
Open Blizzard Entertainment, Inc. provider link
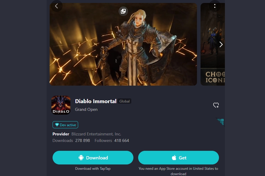coord(96,134)
